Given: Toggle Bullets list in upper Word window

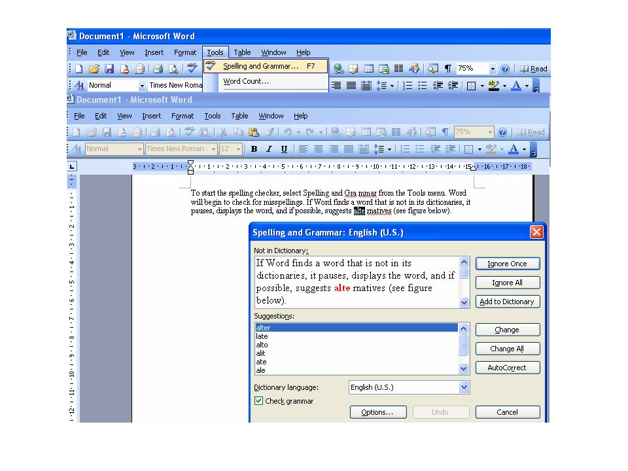Looking at the screenshot, I should click(x=423, y=85).
